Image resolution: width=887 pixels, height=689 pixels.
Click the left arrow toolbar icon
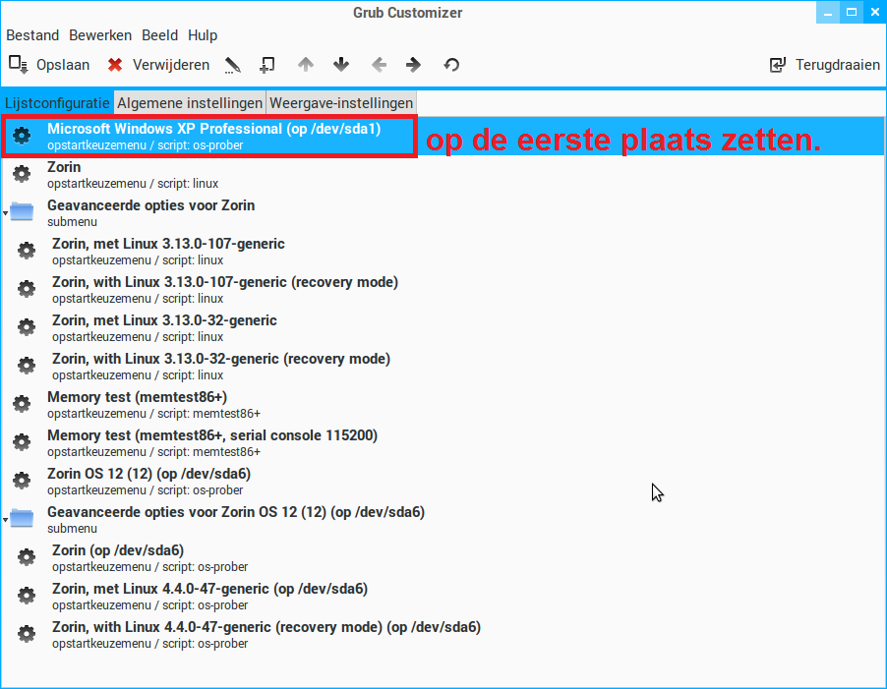coord(379,65)
